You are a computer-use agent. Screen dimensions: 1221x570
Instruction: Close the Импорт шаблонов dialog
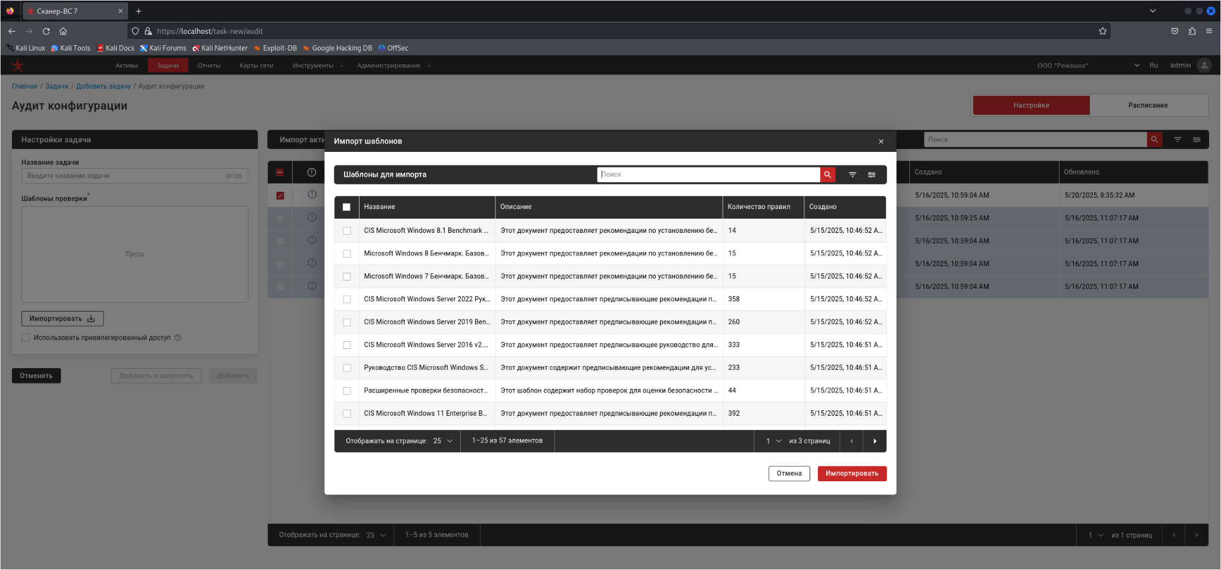(x=881, y=142)
